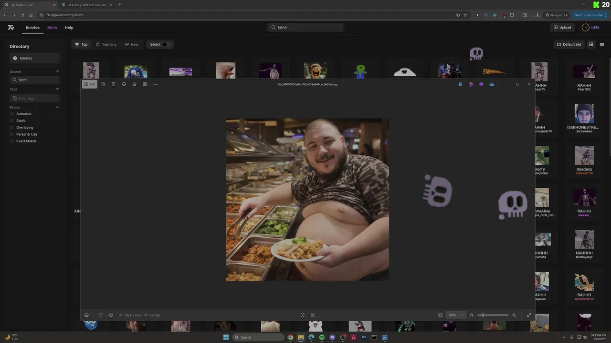Open OneDrive cloud icon in Photos title bar
611x343 pixels.
point(492,84)
